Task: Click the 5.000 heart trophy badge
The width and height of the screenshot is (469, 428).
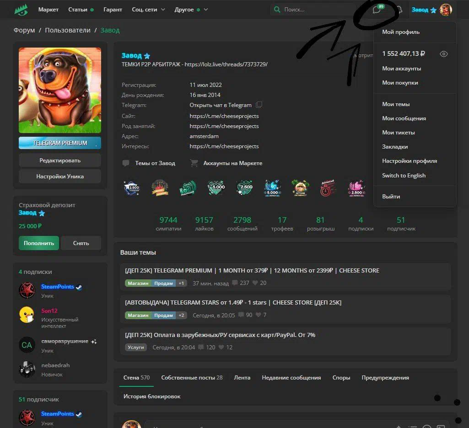Action: [216, 188]
